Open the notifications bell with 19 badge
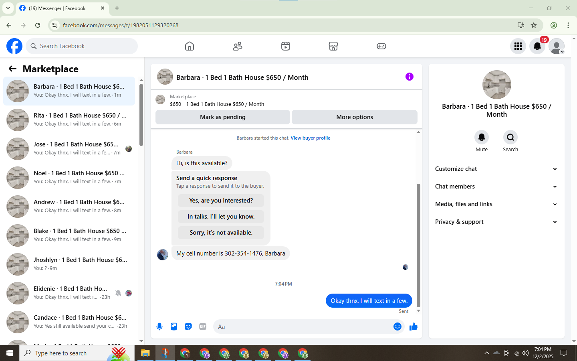The image size is (577, 361). coord(537,46)
